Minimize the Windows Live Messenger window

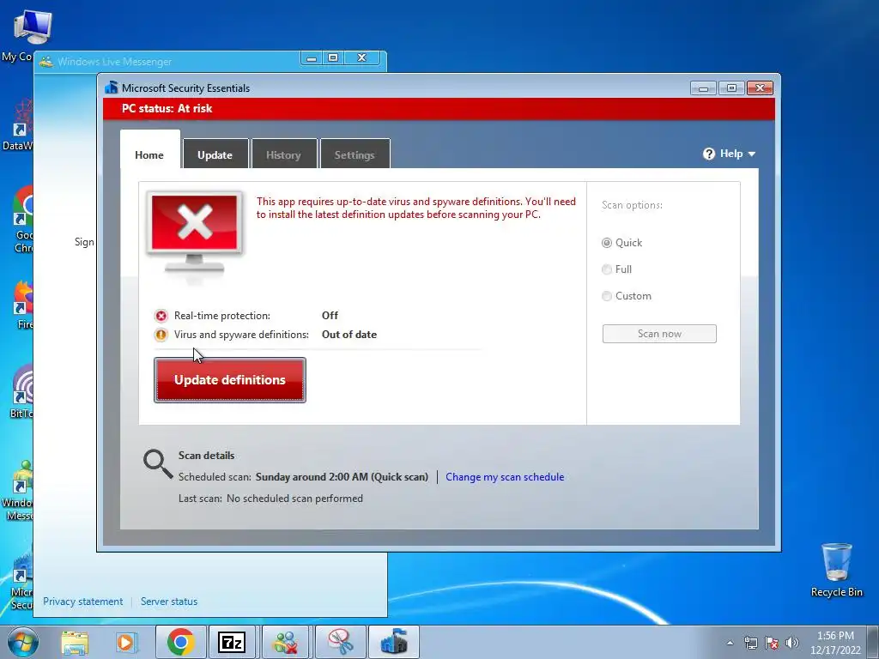coord(312,57)
